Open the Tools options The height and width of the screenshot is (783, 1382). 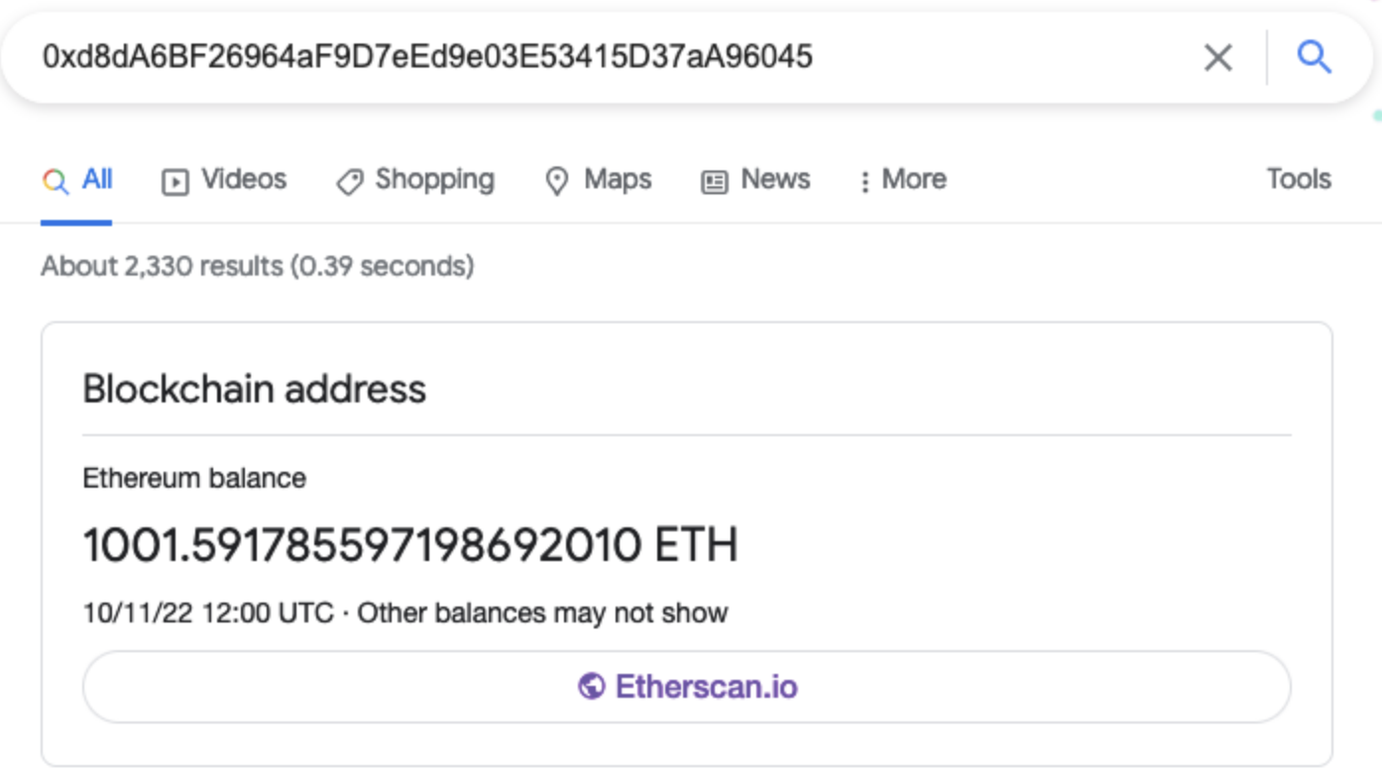[x=1298, y=179]
